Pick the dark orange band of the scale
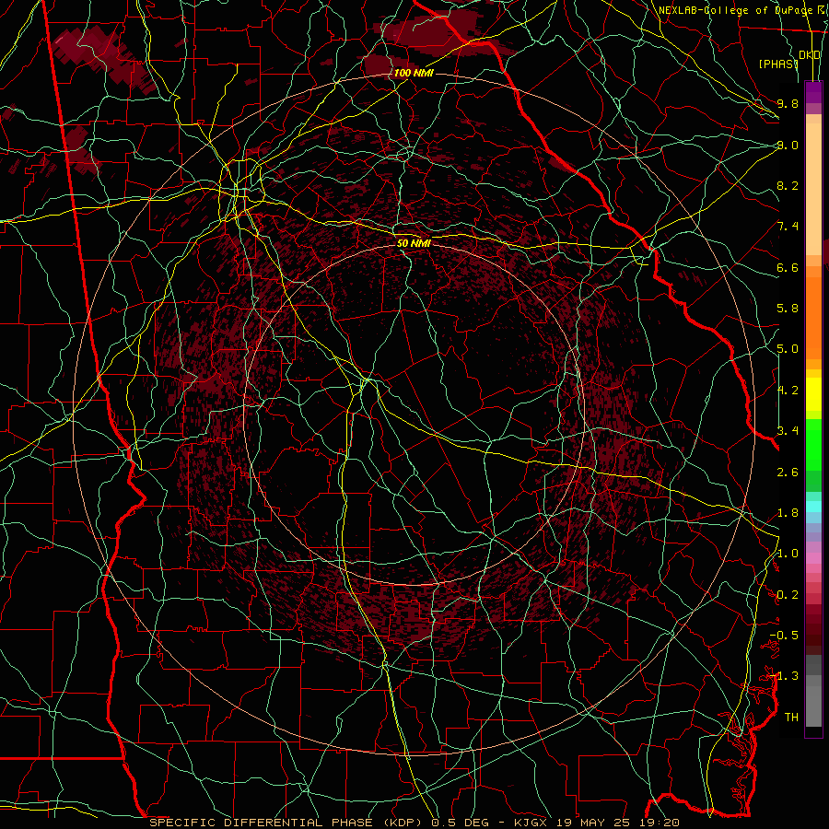829x829 pixels. coord(813,318)
